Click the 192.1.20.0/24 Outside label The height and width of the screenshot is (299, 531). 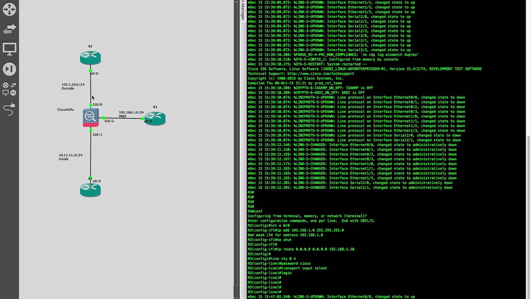click(73, 86)
